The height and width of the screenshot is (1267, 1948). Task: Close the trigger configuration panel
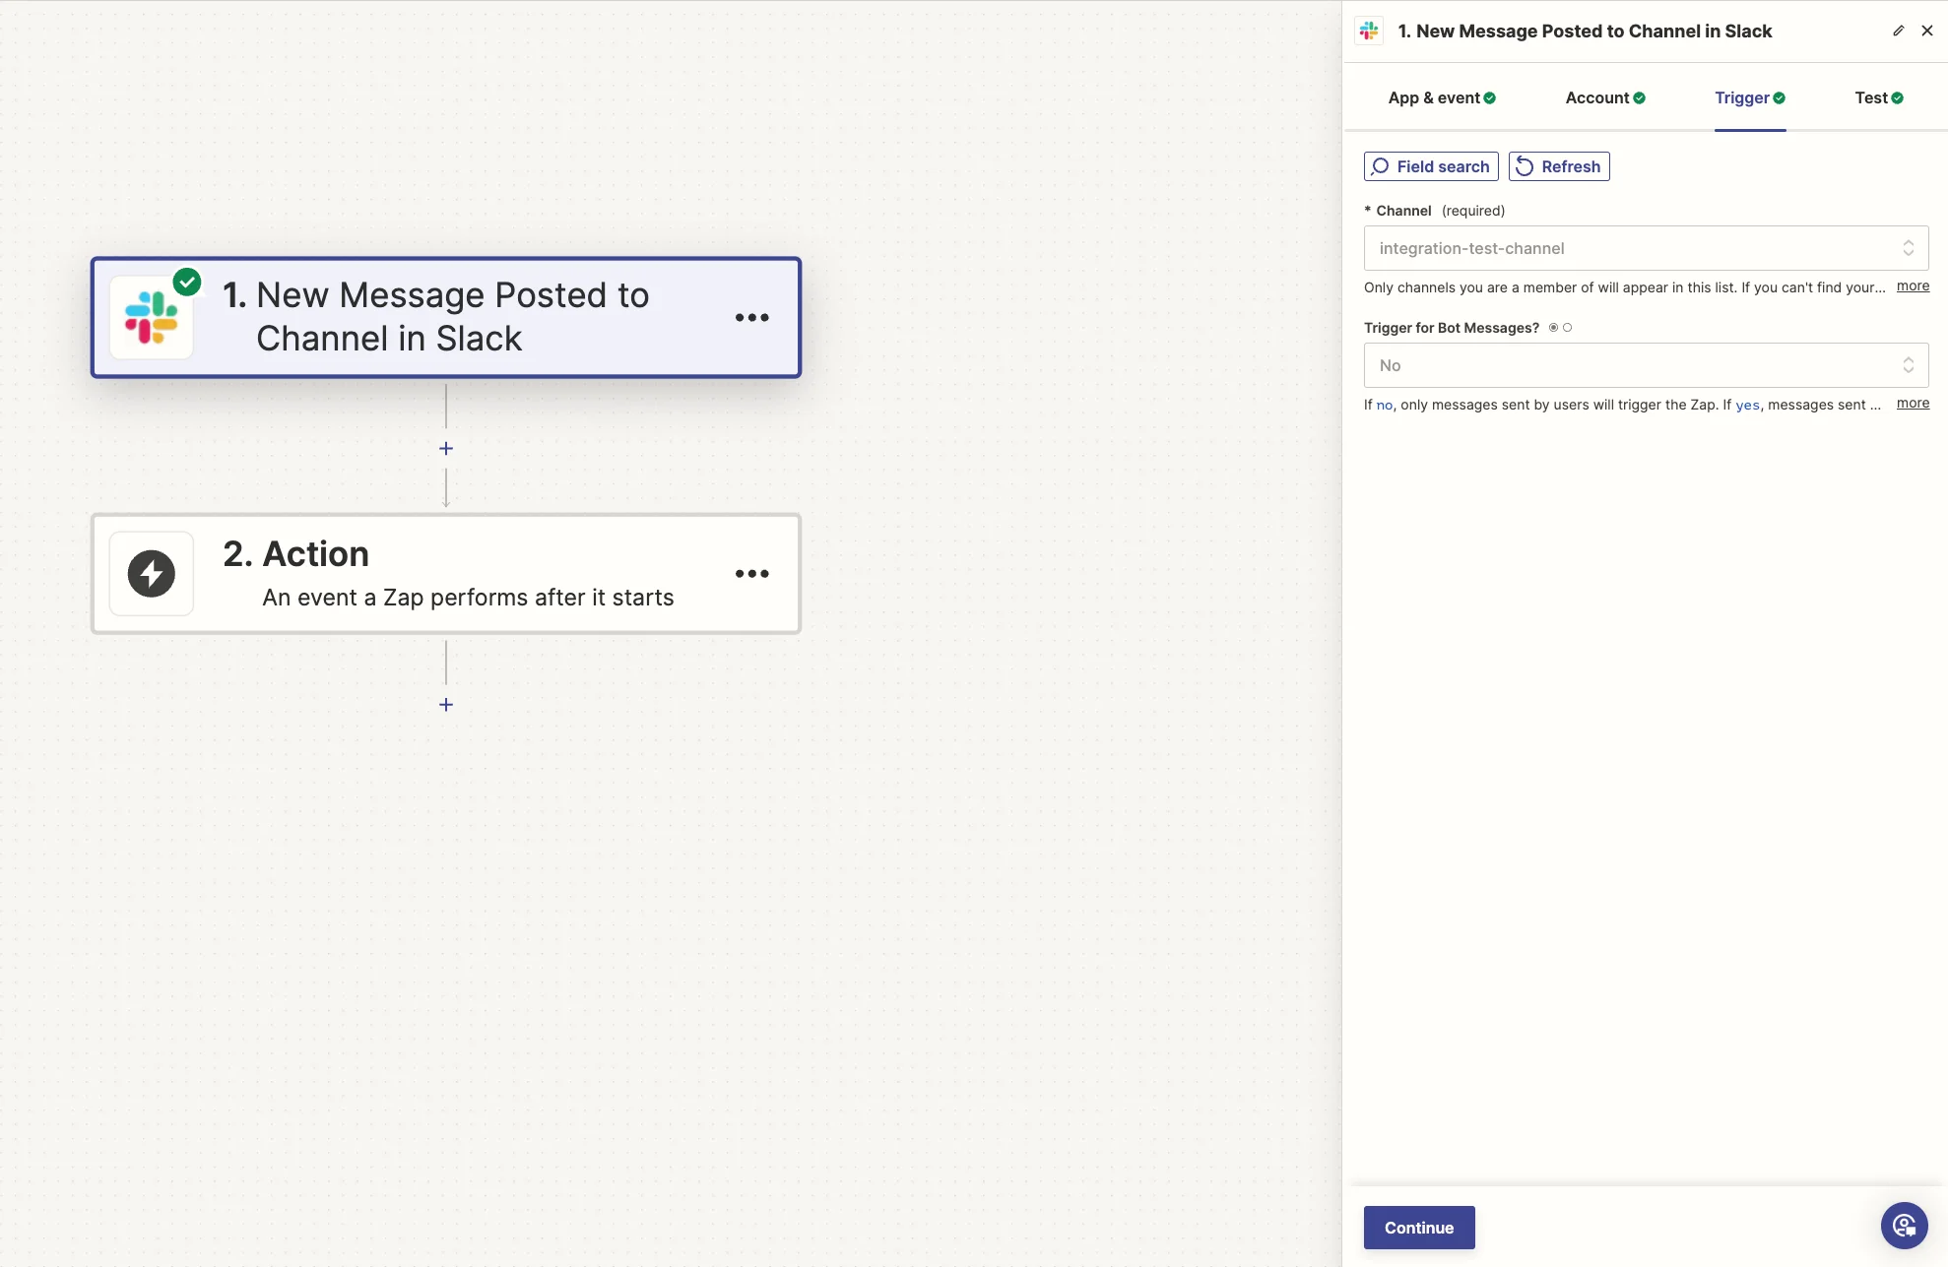pos(1927,31)
